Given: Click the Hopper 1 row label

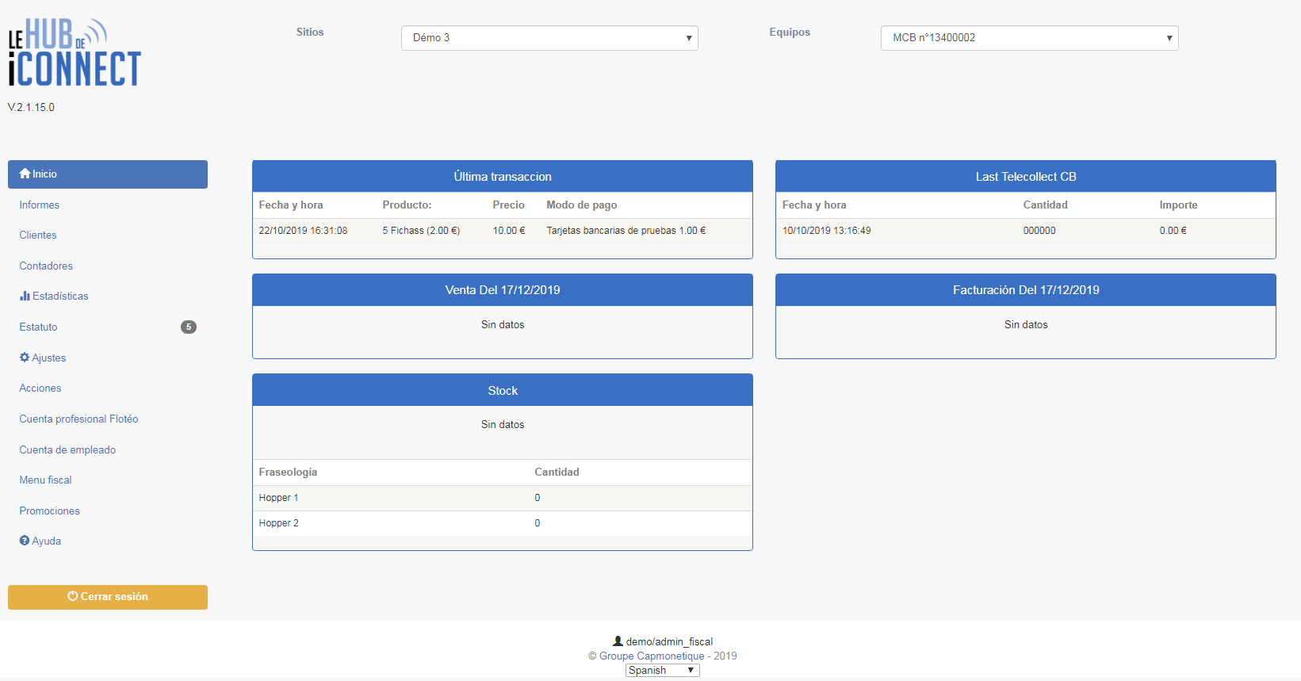Looking at the screenshot, I should [278, 498].
